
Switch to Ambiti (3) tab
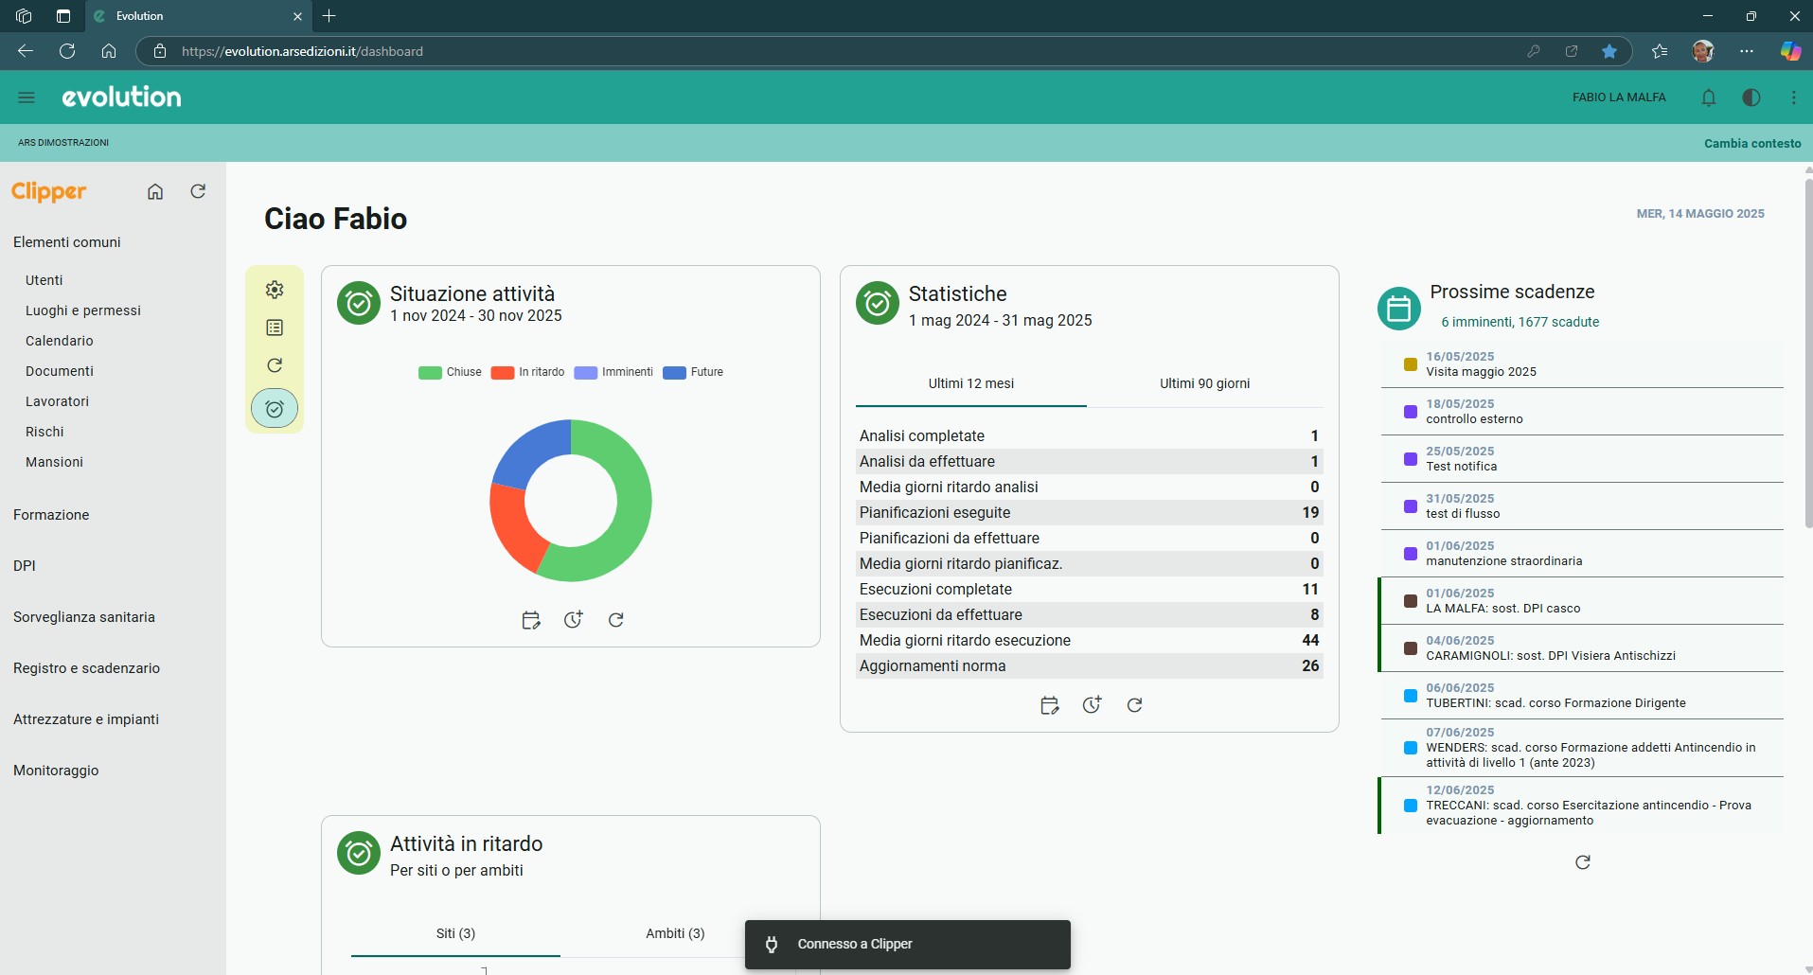click(x=675, y=933)
